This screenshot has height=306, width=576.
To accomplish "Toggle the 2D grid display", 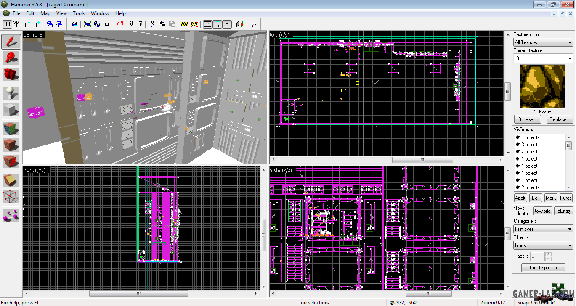I will point(8,24).
